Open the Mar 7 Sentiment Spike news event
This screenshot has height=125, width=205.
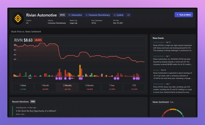pos(173,88)
